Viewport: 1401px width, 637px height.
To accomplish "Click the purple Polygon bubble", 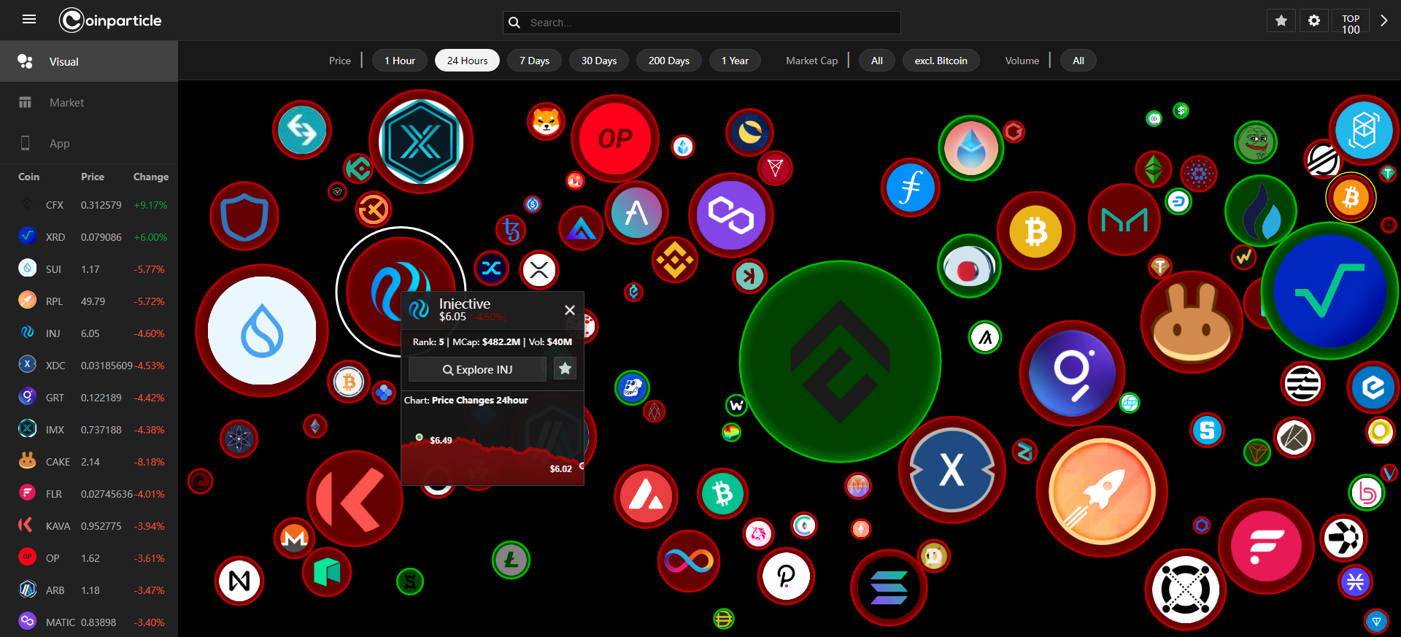I will pyautogui.click(x=730, y=215).
